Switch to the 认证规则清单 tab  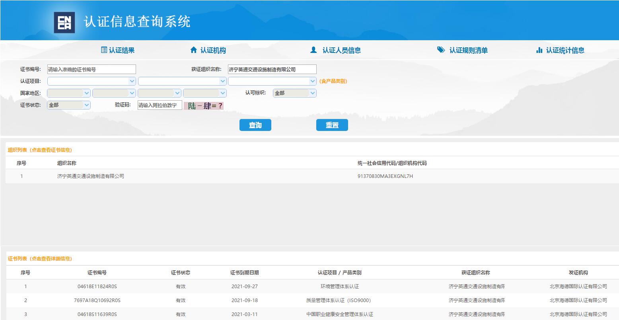click(468, 50)
